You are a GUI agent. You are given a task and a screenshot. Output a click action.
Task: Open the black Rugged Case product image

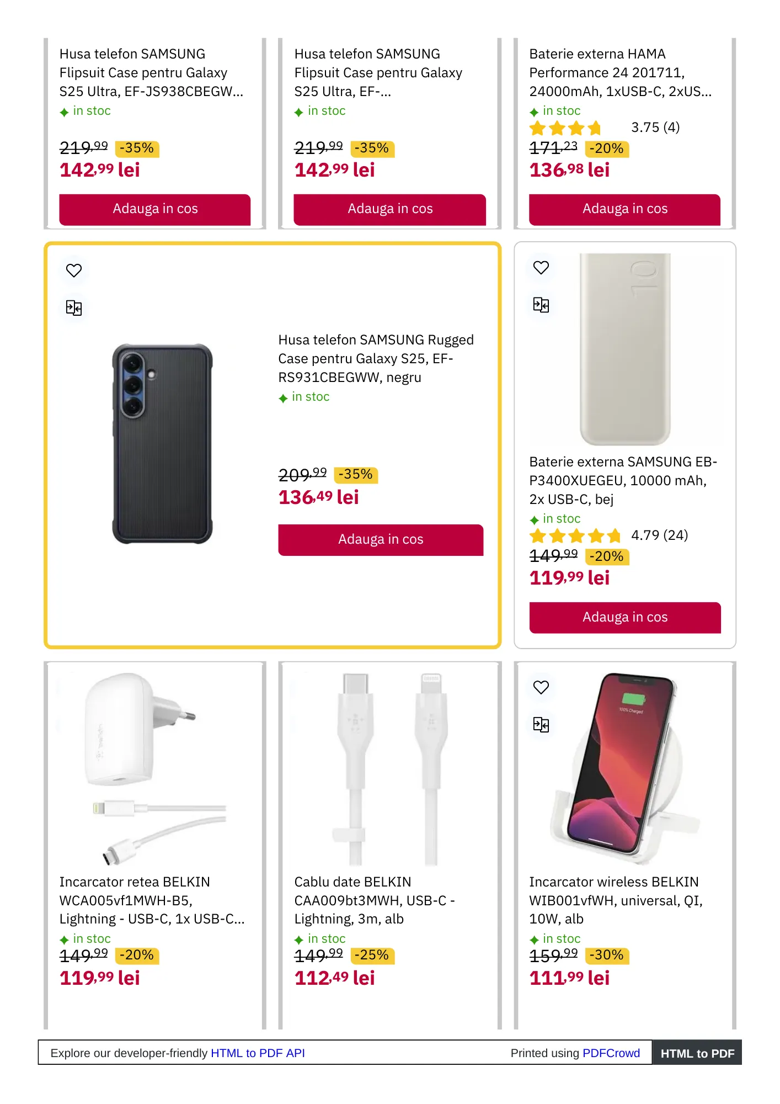tap(162, 444)
